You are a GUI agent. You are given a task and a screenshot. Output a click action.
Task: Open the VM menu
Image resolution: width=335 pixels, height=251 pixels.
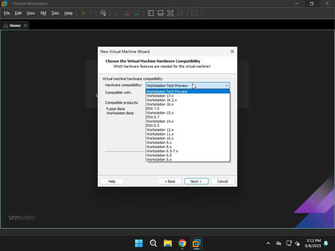[x=43, y=13]
